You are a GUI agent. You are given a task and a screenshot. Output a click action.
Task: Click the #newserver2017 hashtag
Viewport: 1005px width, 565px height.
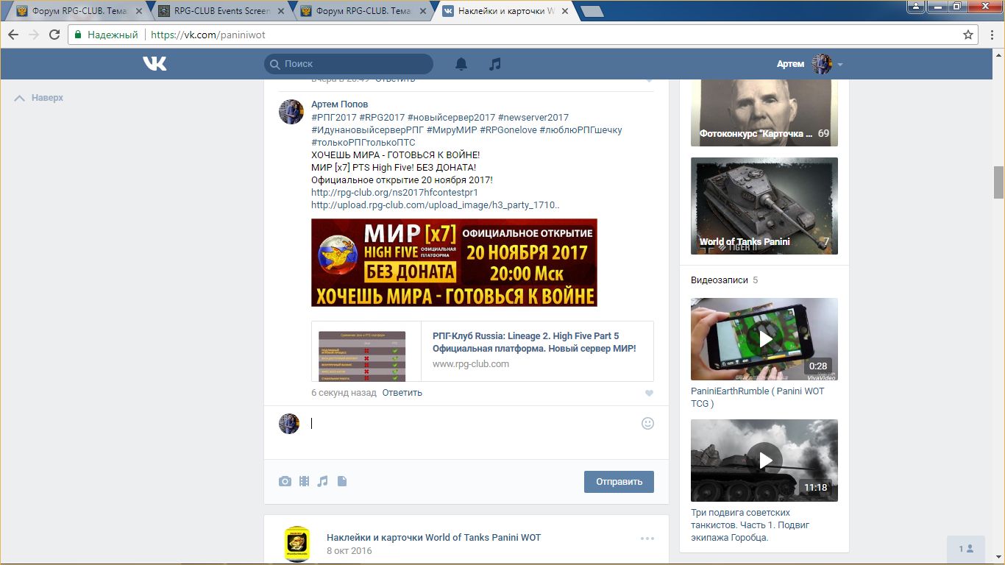pyautogui.click(x=533, y=118)
